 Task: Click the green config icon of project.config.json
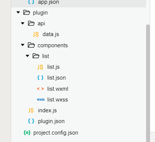27,133
